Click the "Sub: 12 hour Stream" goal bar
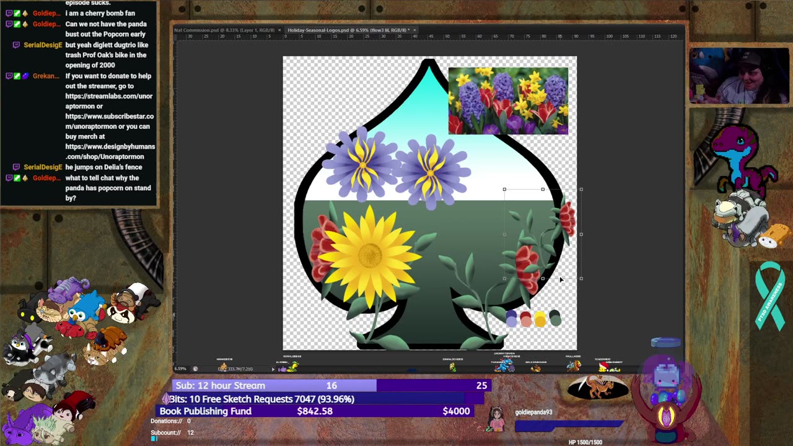 332,385
